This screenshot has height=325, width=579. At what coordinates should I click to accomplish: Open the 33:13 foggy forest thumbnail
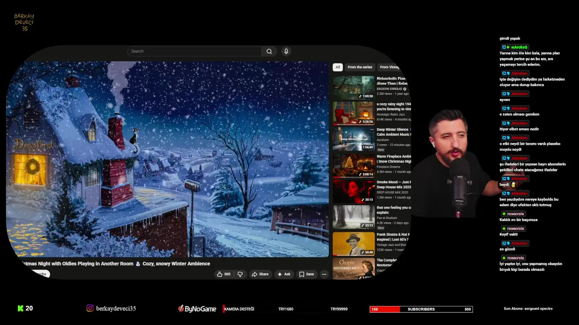[354, 217]
